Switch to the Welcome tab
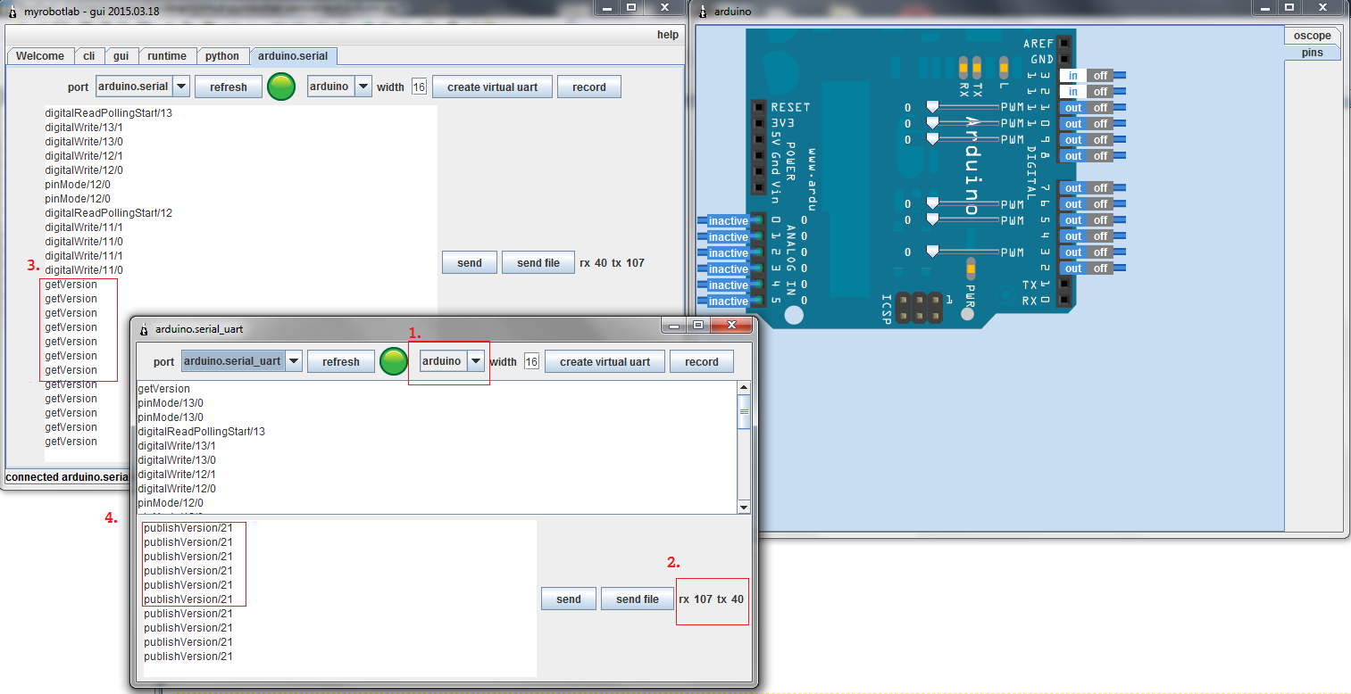Screen dimensions: 1351x694 tap(40, 56)
